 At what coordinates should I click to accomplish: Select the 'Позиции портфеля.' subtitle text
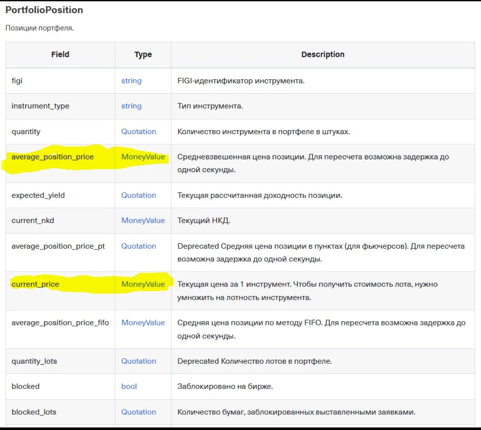[x=40, y=28]
